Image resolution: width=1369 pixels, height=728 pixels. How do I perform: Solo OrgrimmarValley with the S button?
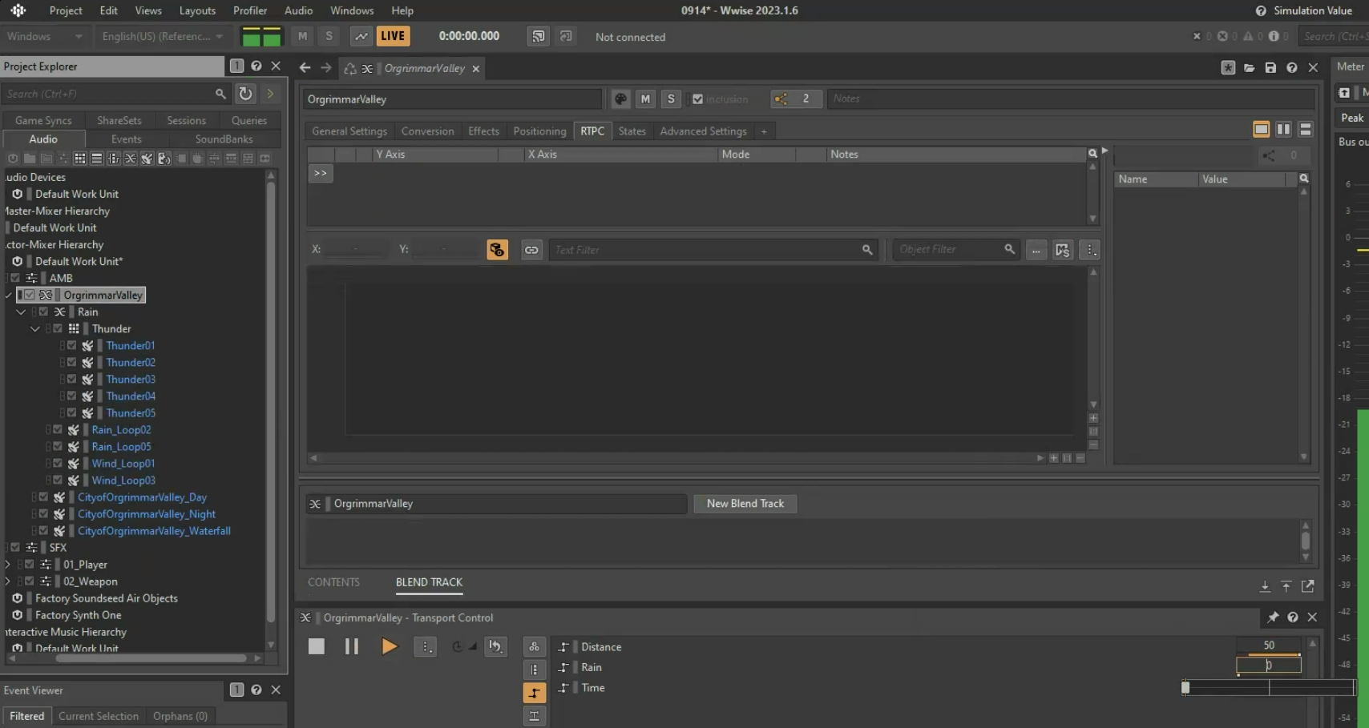click(671, 99)
